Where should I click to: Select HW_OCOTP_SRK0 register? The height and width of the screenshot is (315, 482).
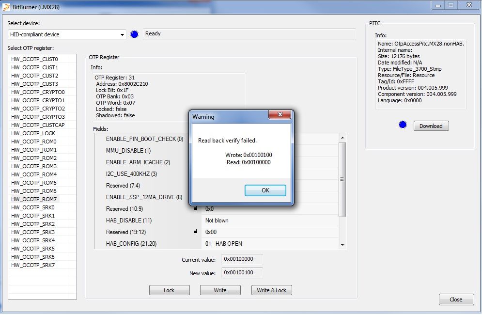coord(33,207)
